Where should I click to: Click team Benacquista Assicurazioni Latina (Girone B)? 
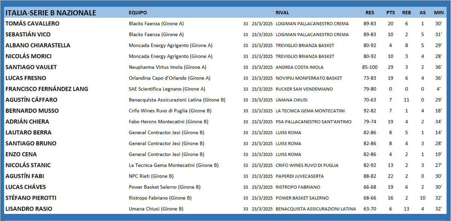point(177,100)
